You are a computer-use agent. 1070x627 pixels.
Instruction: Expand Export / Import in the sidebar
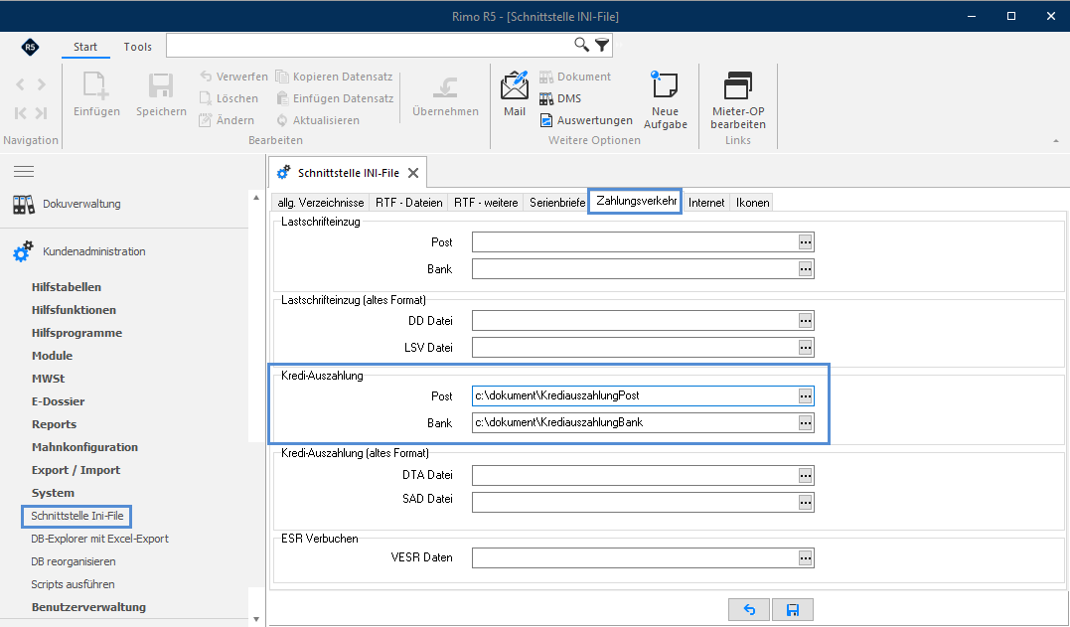tap(76, 470)
